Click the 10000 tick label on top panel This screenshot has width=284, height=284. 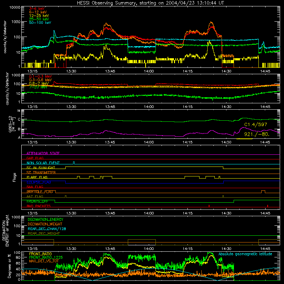(x=15, y=7)
